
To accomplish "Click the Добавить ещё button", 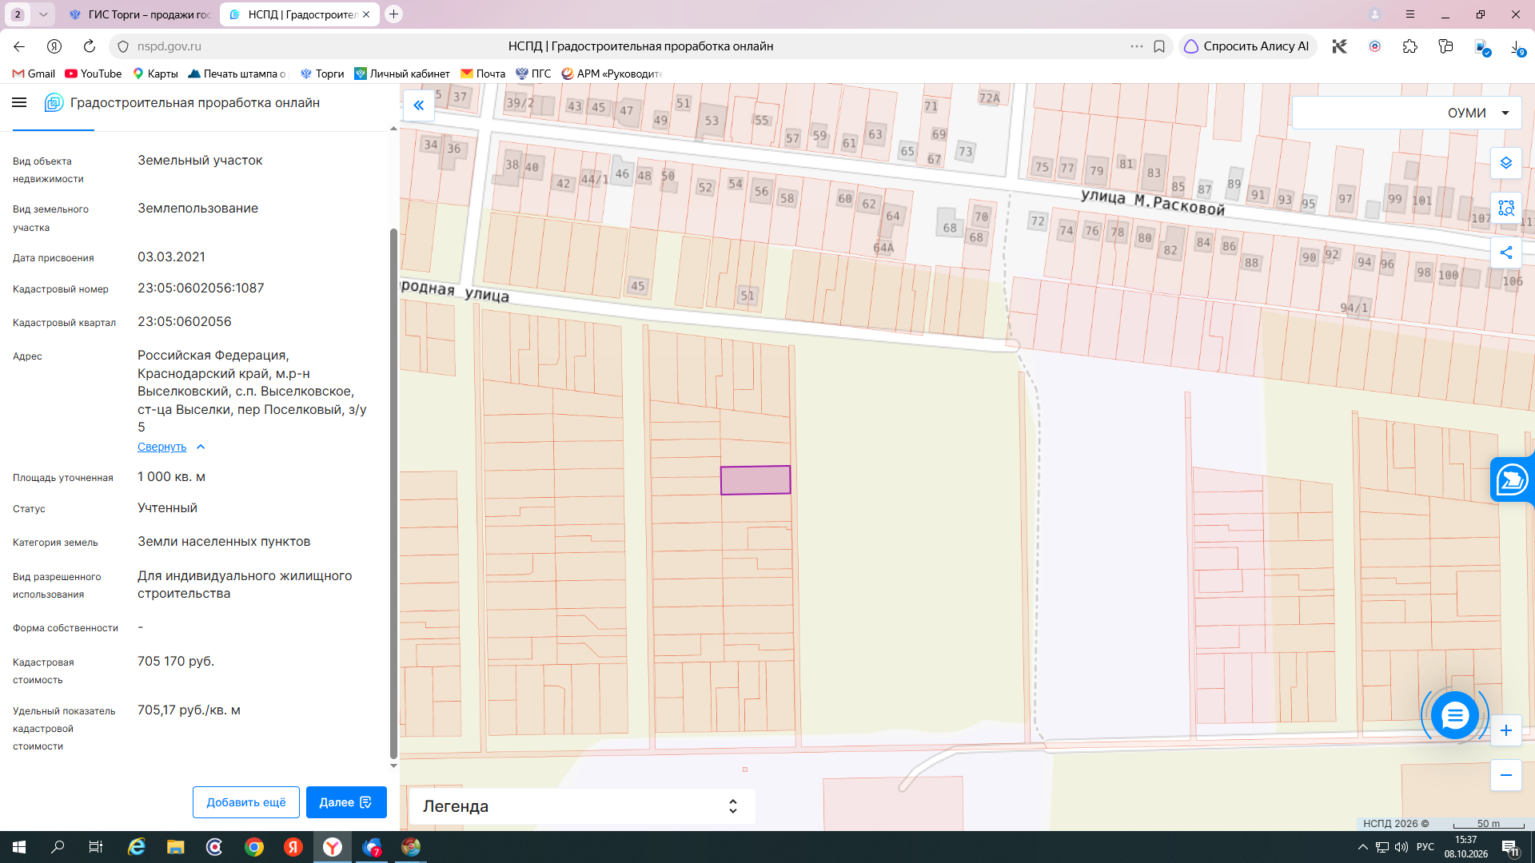I will (x=246, y=802).
